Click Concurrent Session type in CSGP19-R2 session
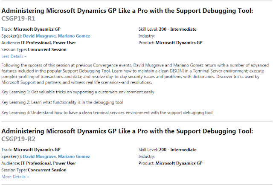This screenshot has height=185, width=273. [46, 170]
